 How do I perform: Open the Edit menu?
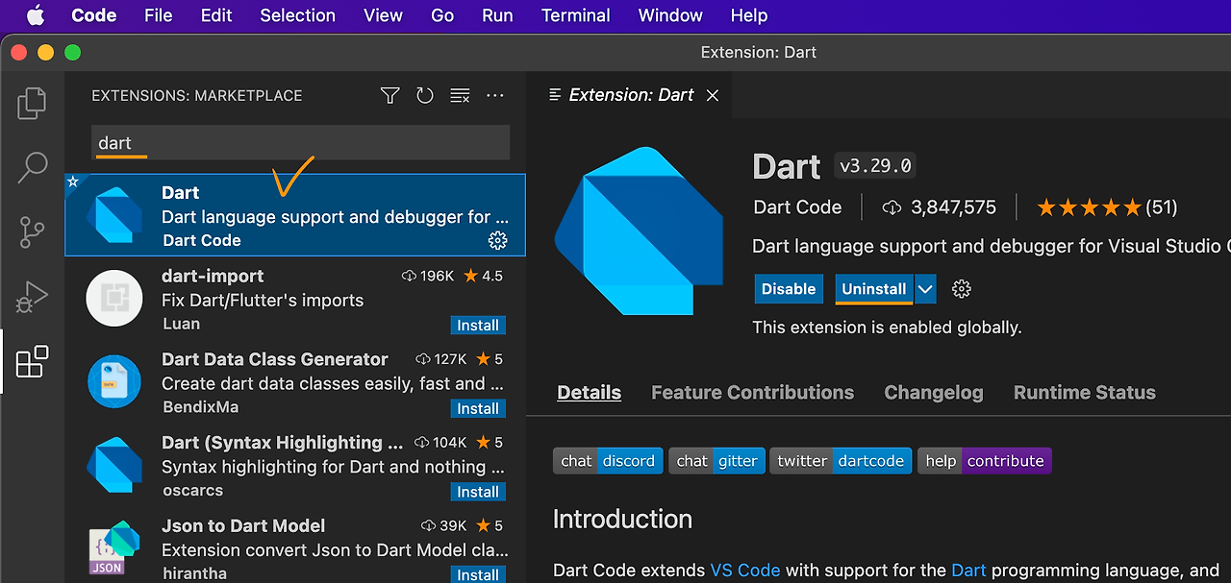(x=216, y=15)
